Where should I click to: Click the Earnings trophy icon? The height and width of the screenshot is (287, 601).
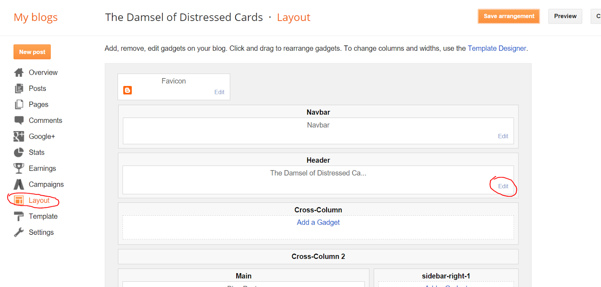(x=19, y=168)
